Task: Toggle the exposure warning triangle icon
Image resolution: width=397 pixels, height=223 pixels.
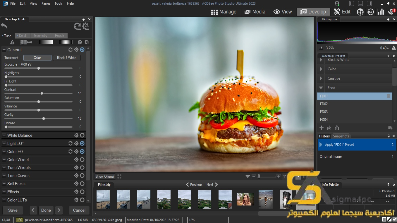Action: click(x=12, y=42)
